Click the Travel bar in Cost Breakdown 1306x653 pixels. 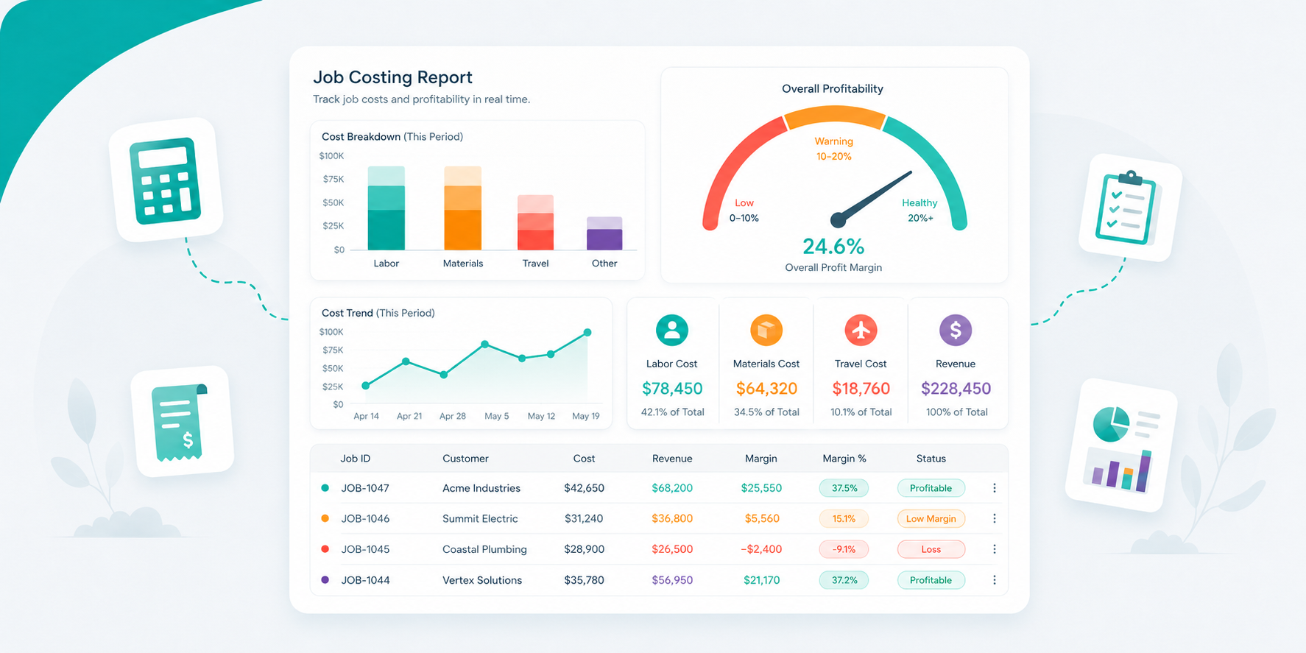tap(535, 222)
